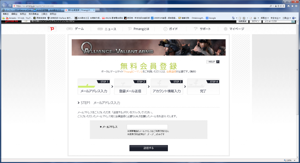Click the Print icon in command bar
300x163 pixels.
(255, 18)
